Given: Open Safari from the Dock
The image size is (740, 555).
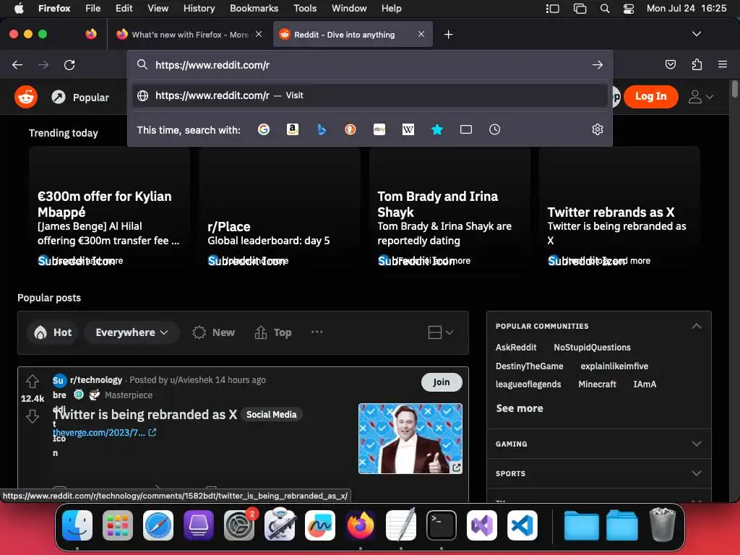Looking at the screenshot, I should pos(158,525).
